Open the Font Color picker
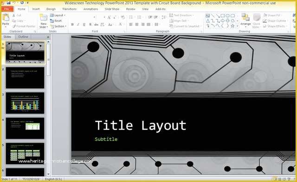This screenshot has height=182, width=297. (x=121, y=24)
